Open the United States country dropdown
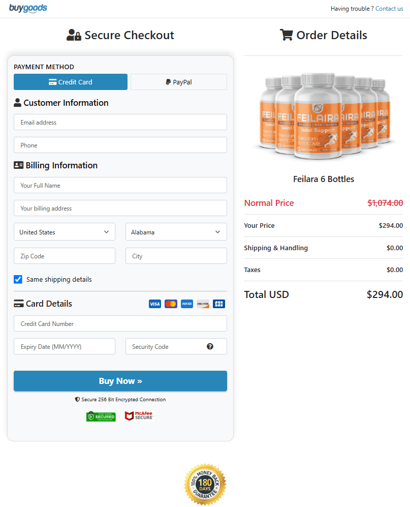Image resolution: width=410 pixels, height=507 pixels. pyautogui.click(x=65, y=232)
